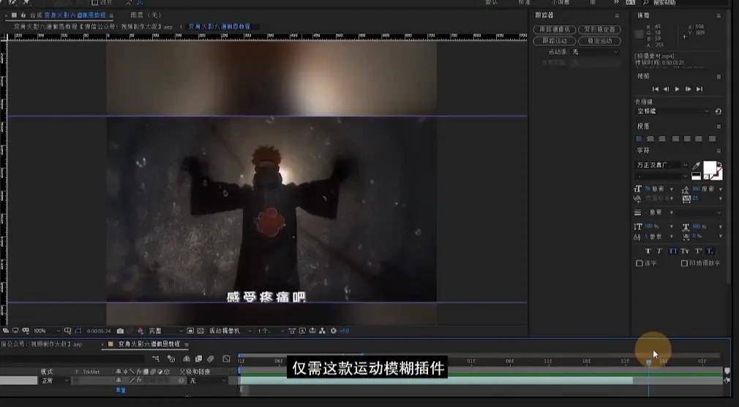Click the reset exposure icon
This screenshot has width=739, height=407.
pyautogui.click(x=333, y=331)
